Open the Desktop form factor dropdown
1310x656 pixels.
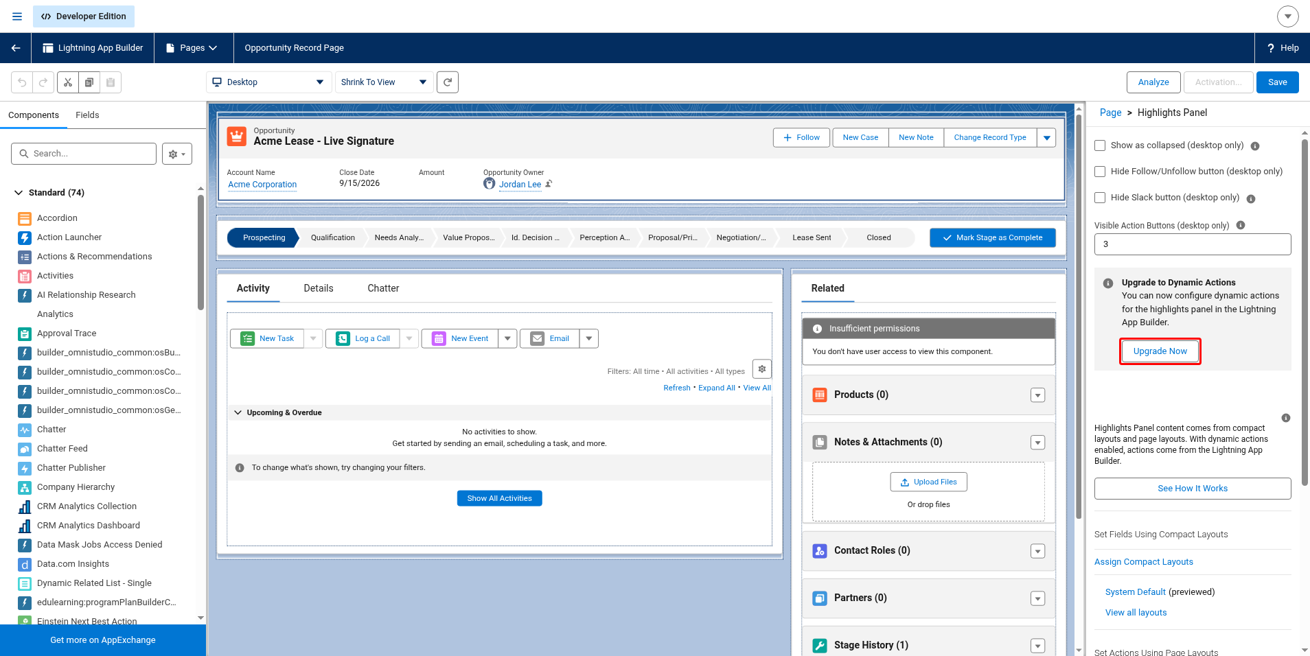(x=269, y=82)
